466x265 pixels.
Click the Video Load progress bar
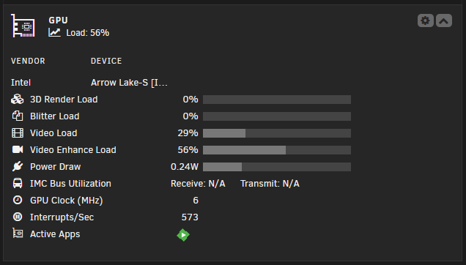coord(277,133)
